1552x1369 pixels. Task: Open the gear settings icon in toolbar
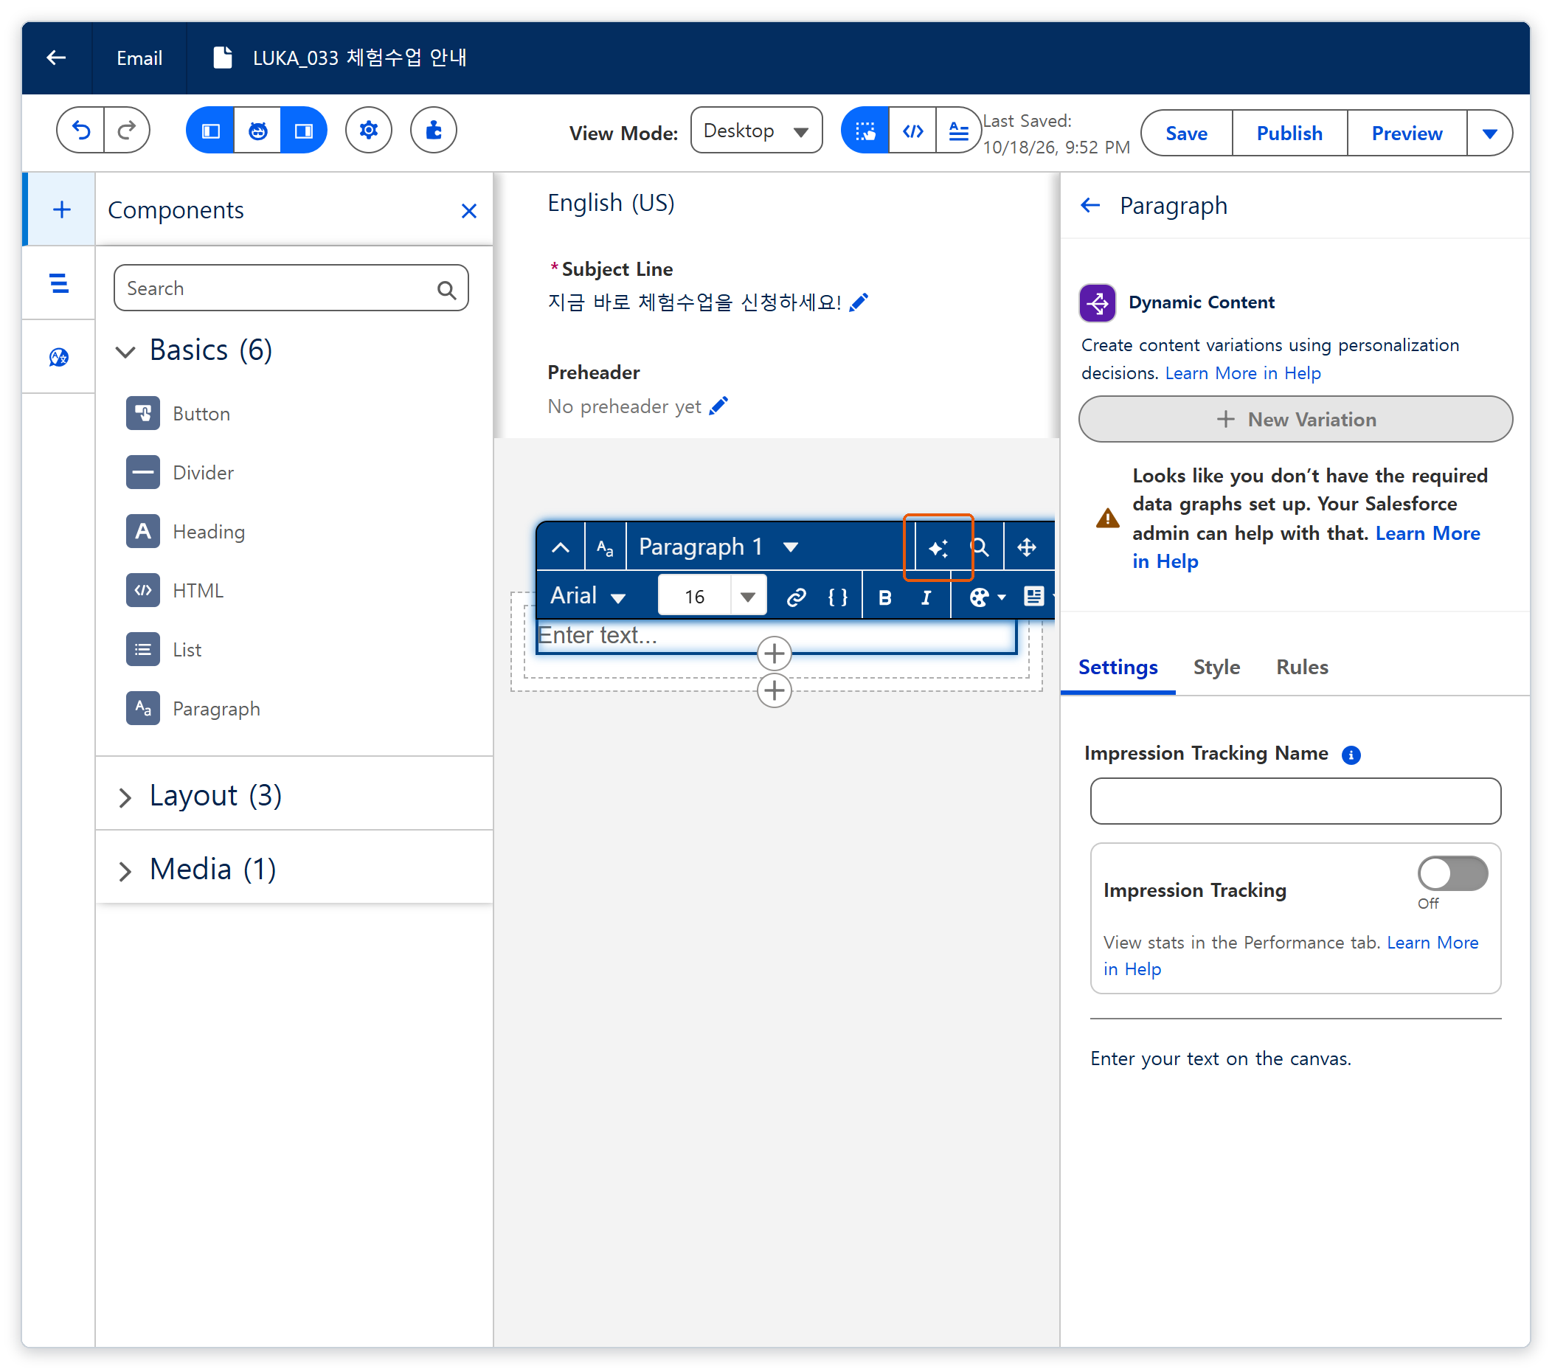coord(368,131)
